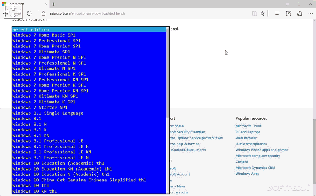Choose Windows 7 Home Premium SP1
316x196 pixels.
click(x=89, y=46)
